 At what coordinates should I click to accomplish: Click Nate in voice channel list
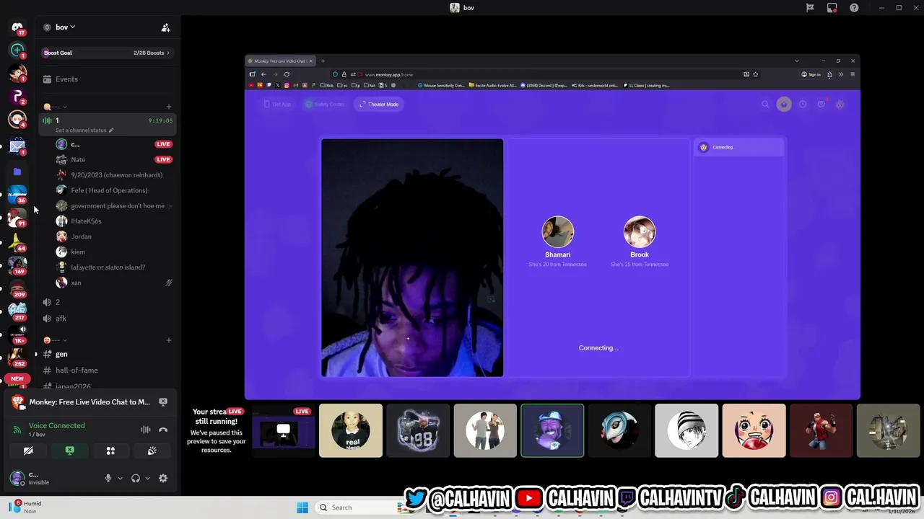78,159
